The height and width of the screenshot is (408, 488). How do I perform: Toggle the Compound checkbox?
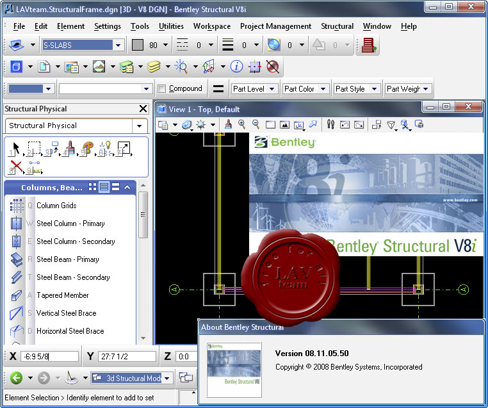tap(161, 89)
